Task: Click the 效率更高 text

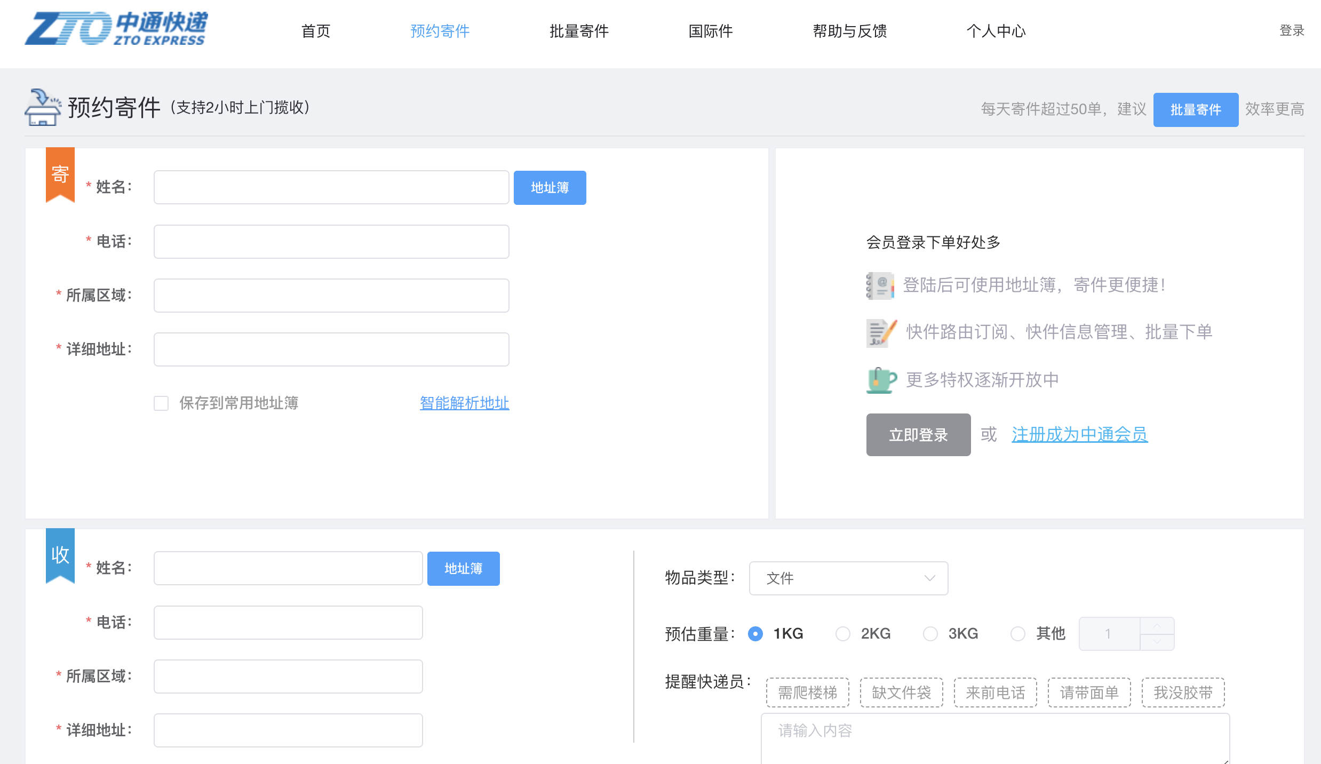Action: (1275, 109)
